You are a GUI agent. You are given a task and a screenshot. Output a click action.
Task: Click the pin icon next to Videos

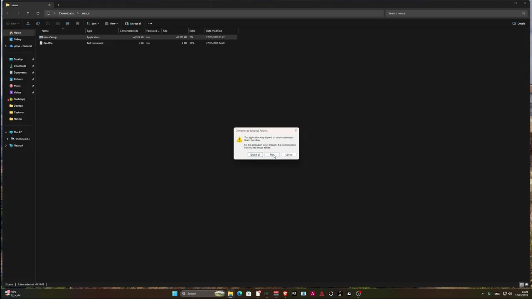point(33,92)
